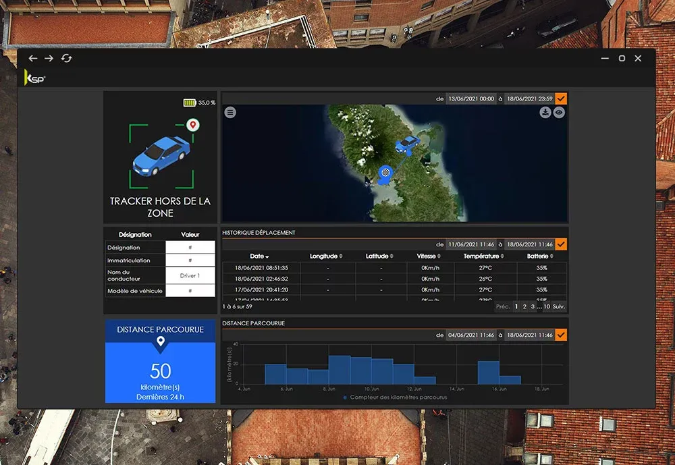Apply Historique Déplacement date range checkmark

(562, 244)
